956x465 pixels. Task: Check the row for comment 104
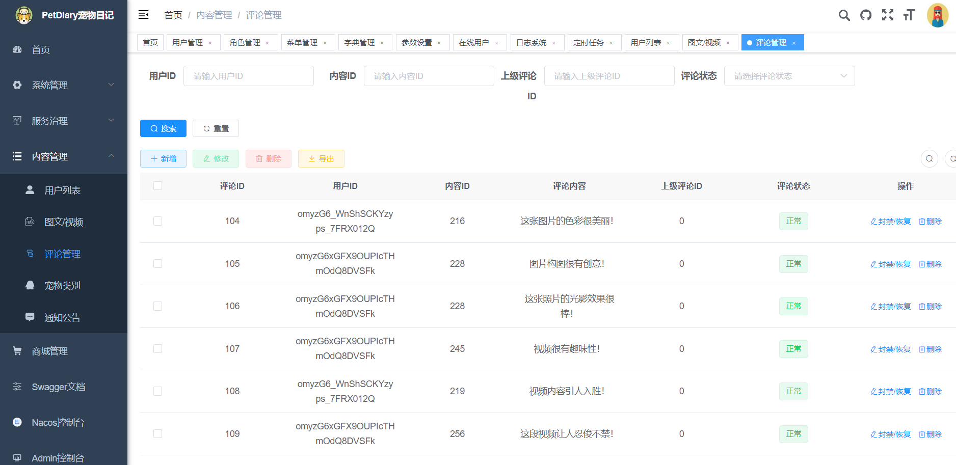tap(158, 221)
